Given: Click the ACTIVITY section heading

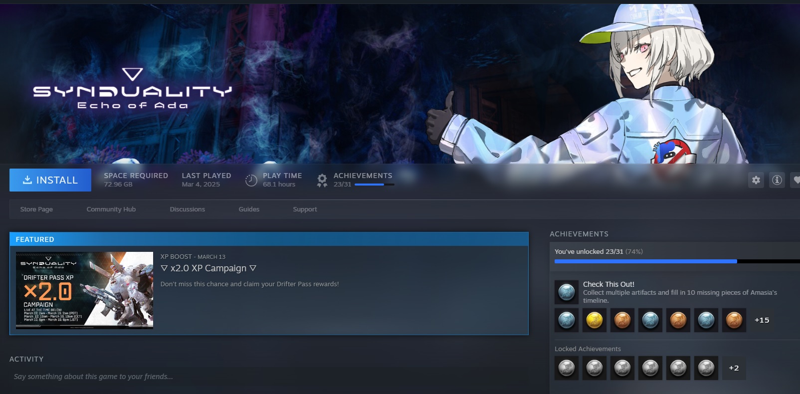Looking at the screenshot, I should [26, 359].
